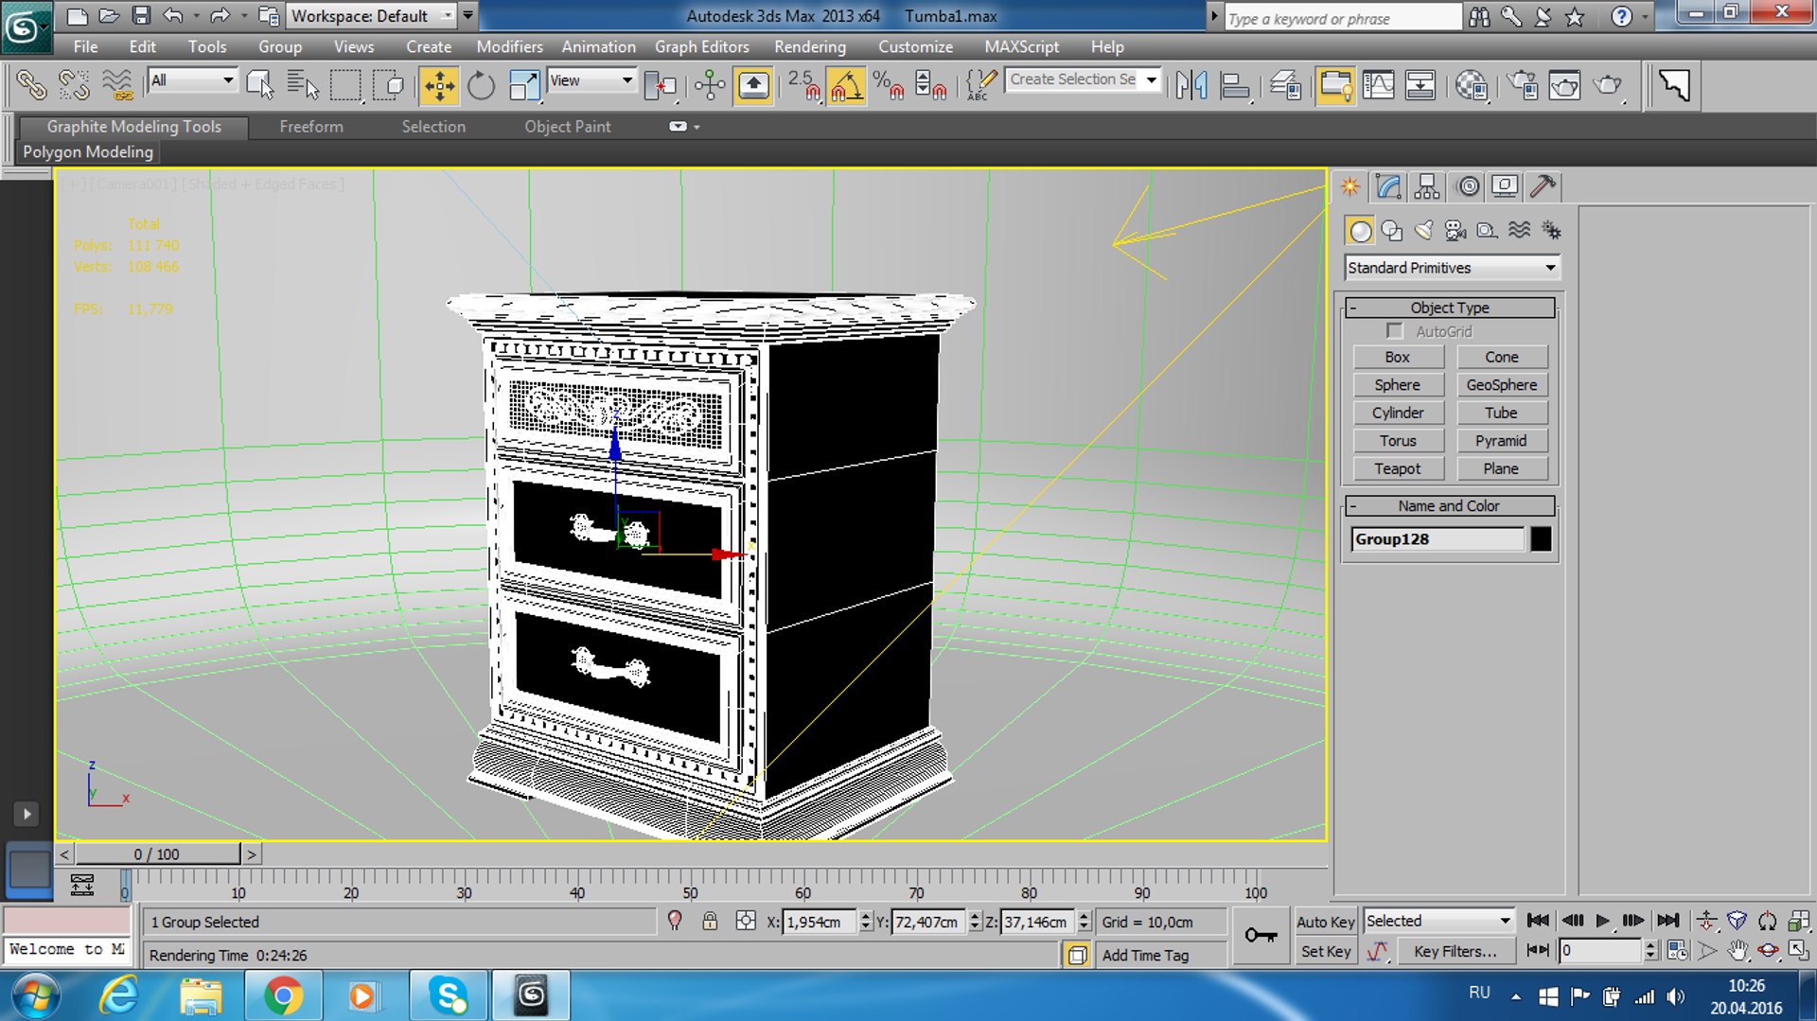
Task: Click the Select Object arrow tool
Action: (x=259, y=85)
